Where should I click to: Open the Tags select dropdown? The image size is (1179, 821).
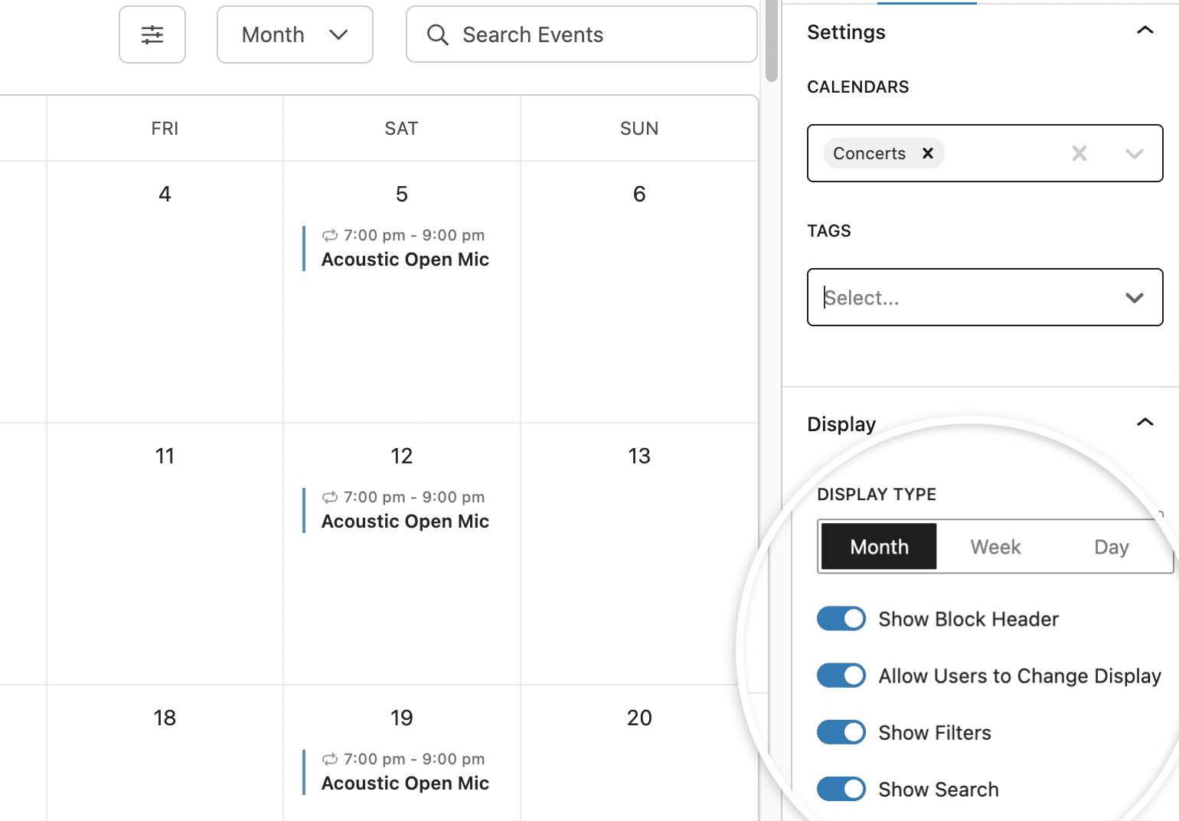tap(985, 297)
